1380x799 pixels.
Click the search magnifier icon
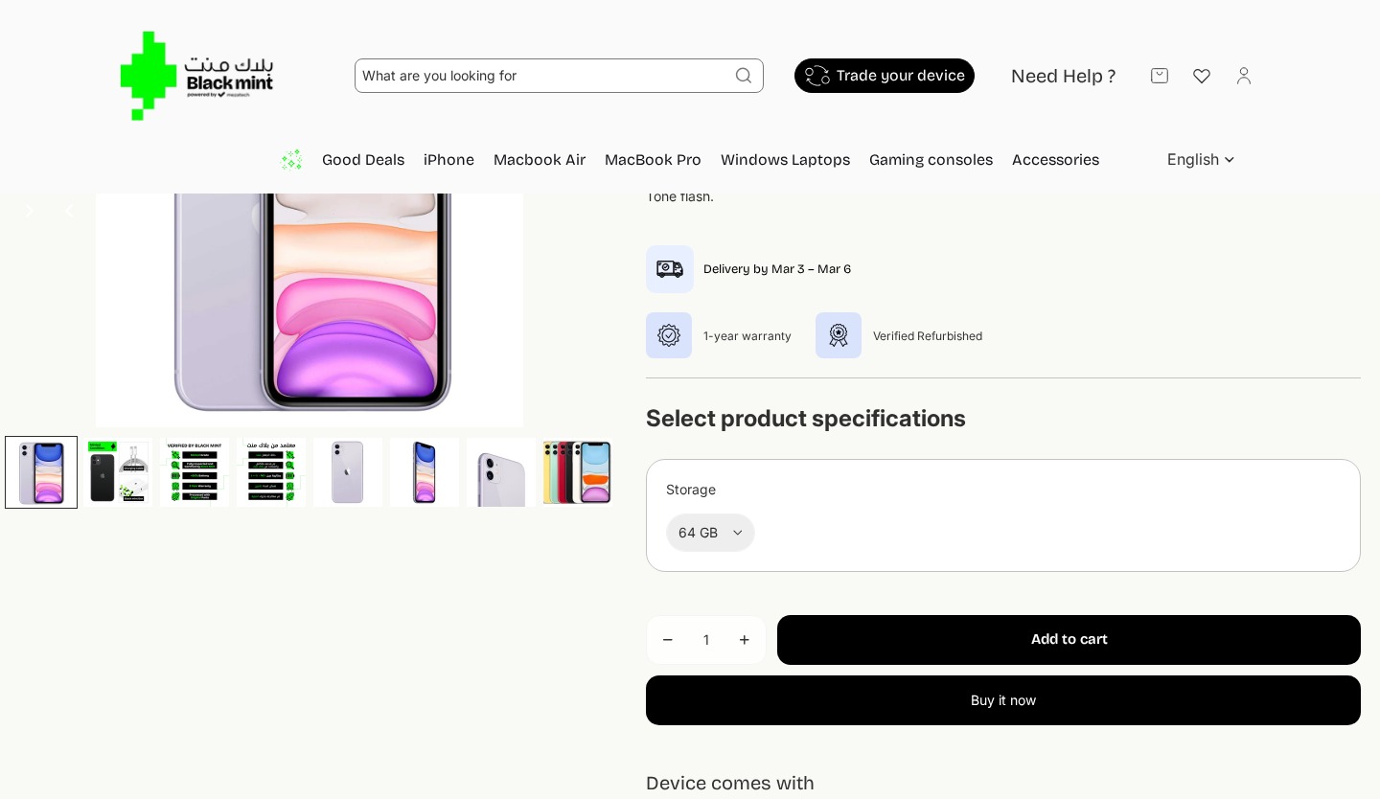(744, 76)
